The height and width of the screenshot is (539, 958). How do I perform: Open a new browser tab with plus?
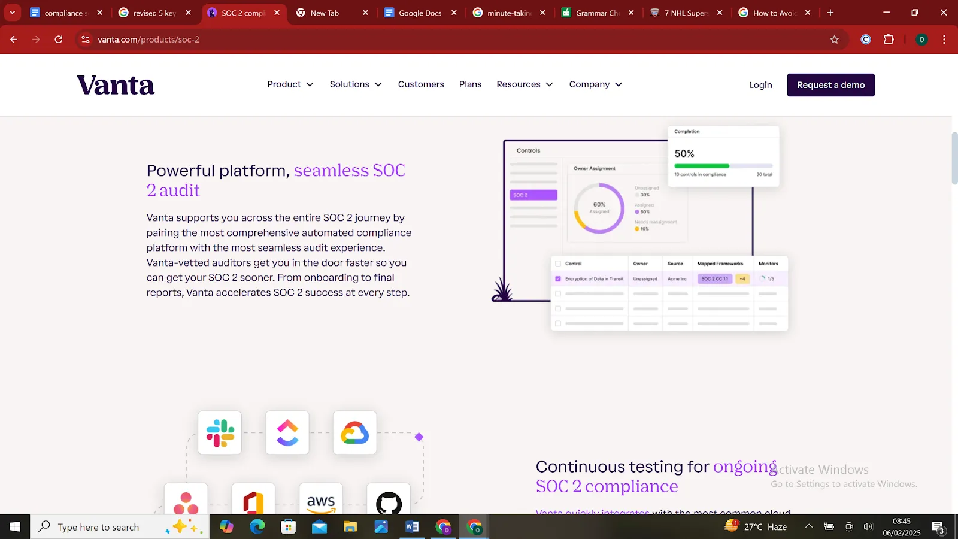point(830,13)
